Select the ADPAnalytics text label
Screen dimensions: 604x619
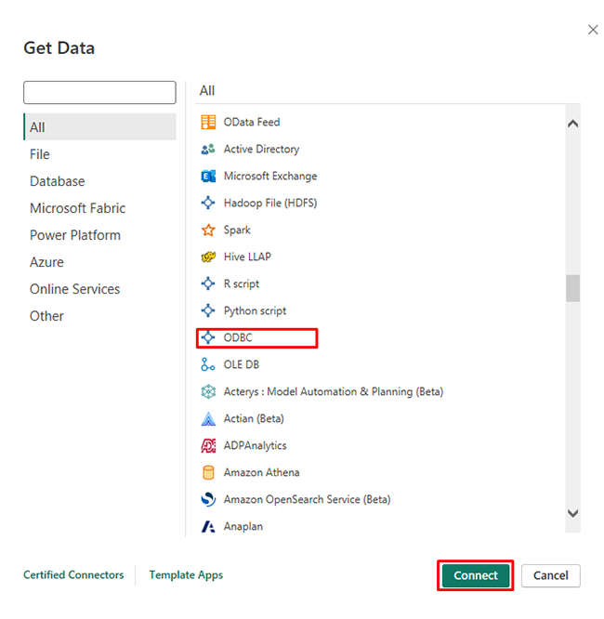(x=255, y=446)
